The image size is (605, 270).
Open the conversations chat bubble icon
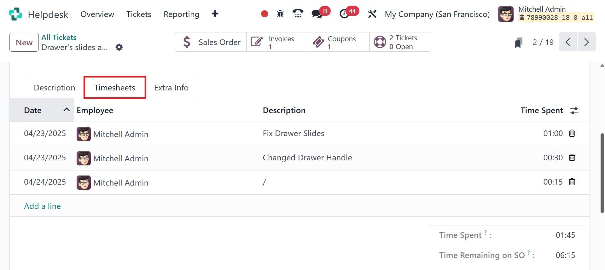pos(317,14)
